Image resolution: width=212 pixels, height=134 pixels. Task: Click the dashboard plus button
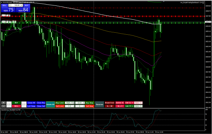[3, 103]
